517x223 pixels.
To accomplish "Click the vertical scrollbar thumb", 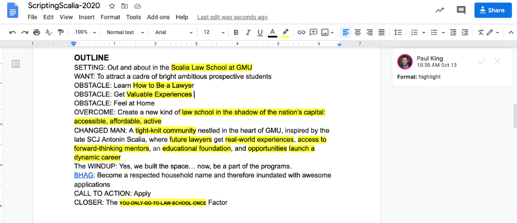I will [515, 116].
